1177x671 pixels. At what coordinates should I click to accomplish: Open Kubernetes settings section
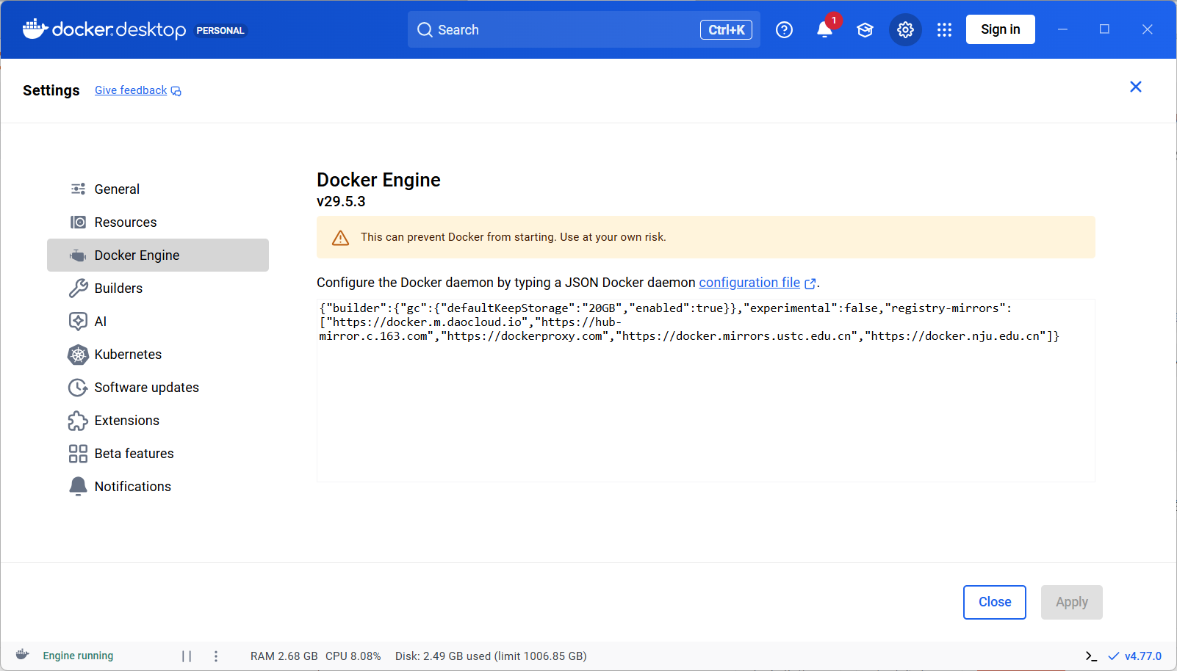(158, 354)
